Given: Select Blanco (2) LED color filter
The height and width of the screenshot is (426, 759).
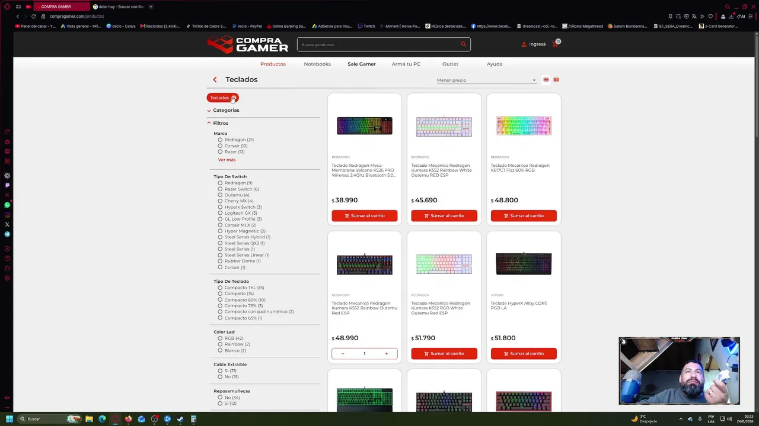Looking at the screenshot, I should (x=232, y=350).
